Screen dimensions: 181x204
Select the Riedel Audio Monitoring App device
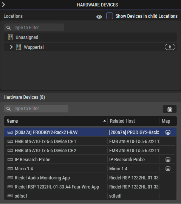point(90,178)
